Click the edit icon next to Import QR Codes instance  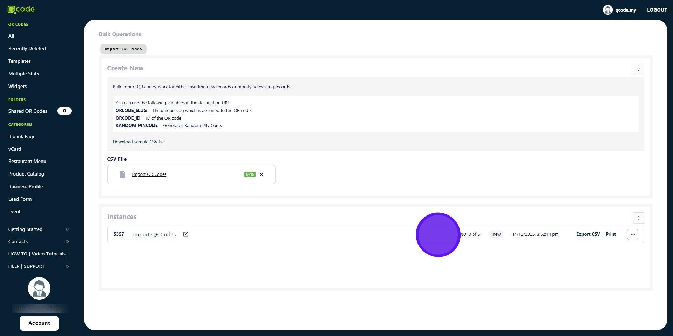[x=185, y=234]
